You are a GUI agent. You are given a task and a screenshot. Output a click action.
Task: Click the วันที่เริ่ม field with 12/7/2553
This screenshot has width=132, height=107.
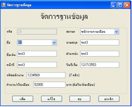coord(100,65)
